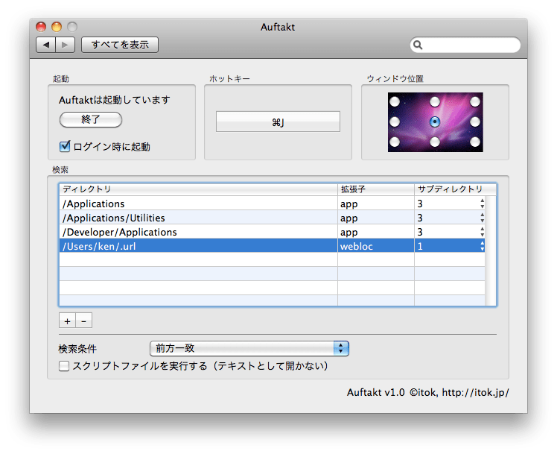Click the すべてを表示 button

pos(120,45)
